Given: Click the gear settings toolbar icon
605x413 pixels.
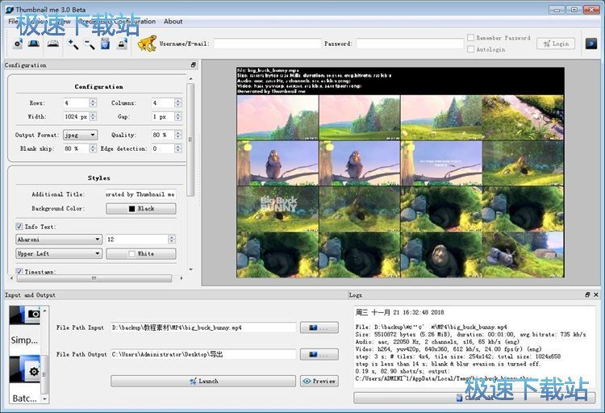Looking at the screenshot, I should 18,44.
